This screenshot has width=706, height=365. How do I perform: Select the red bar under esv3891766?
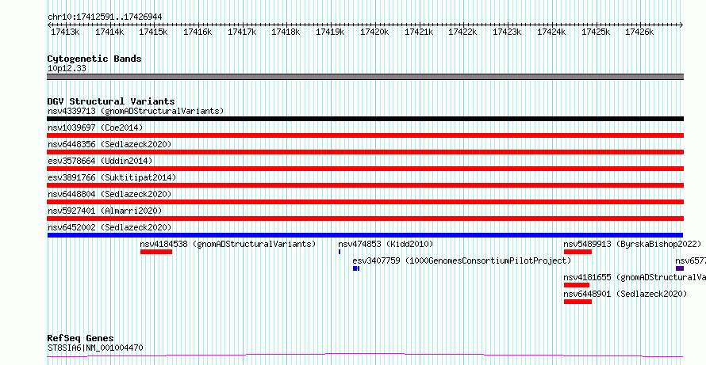pos(365,185)
